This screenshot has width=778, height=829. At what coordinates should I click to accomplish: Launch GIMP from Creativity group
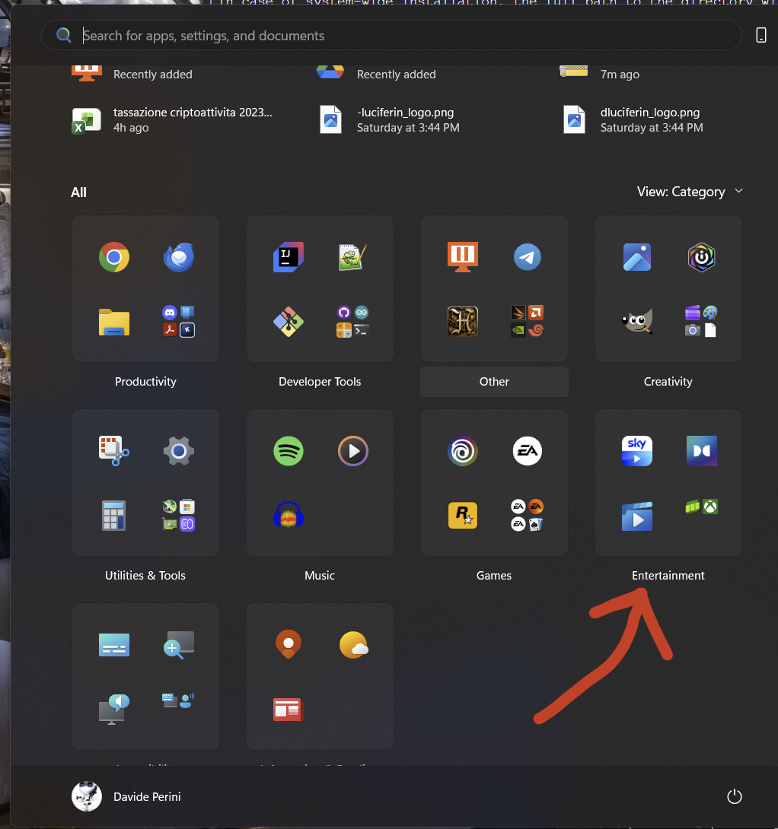(636, 322)
